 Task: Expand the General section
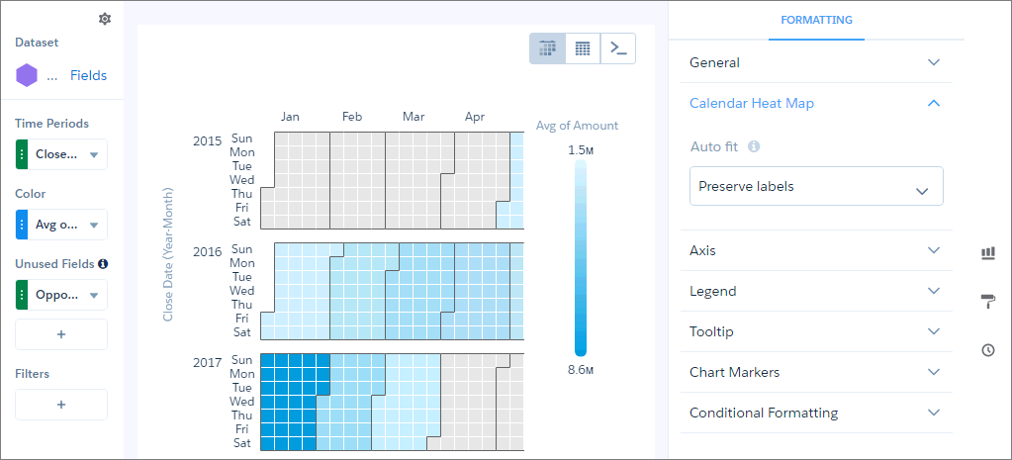[816, 62]
